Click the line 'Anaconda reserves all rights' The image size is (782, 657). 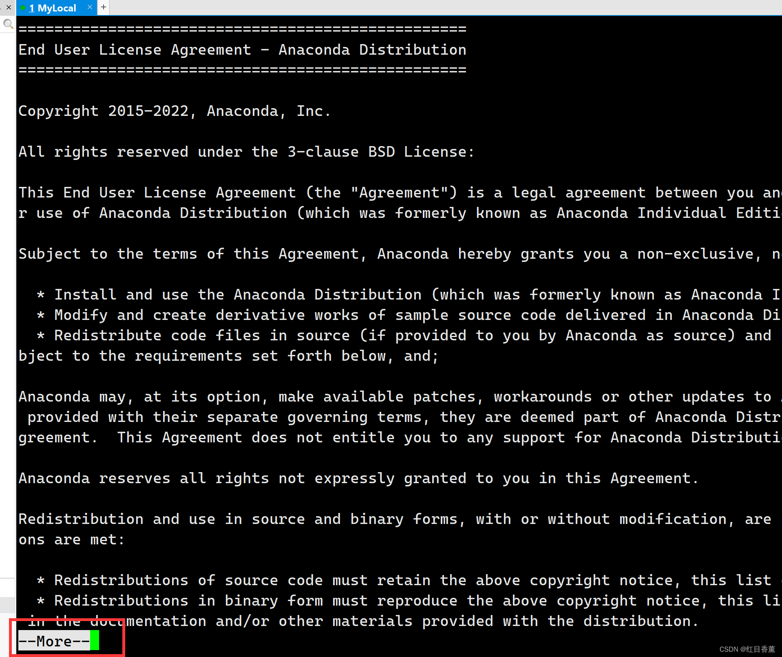point(358,478)
